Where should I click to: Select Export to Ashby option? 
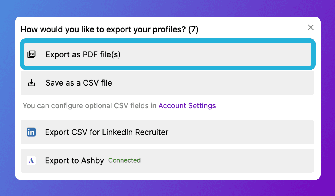pyautogui.click(x=74, y=160)
